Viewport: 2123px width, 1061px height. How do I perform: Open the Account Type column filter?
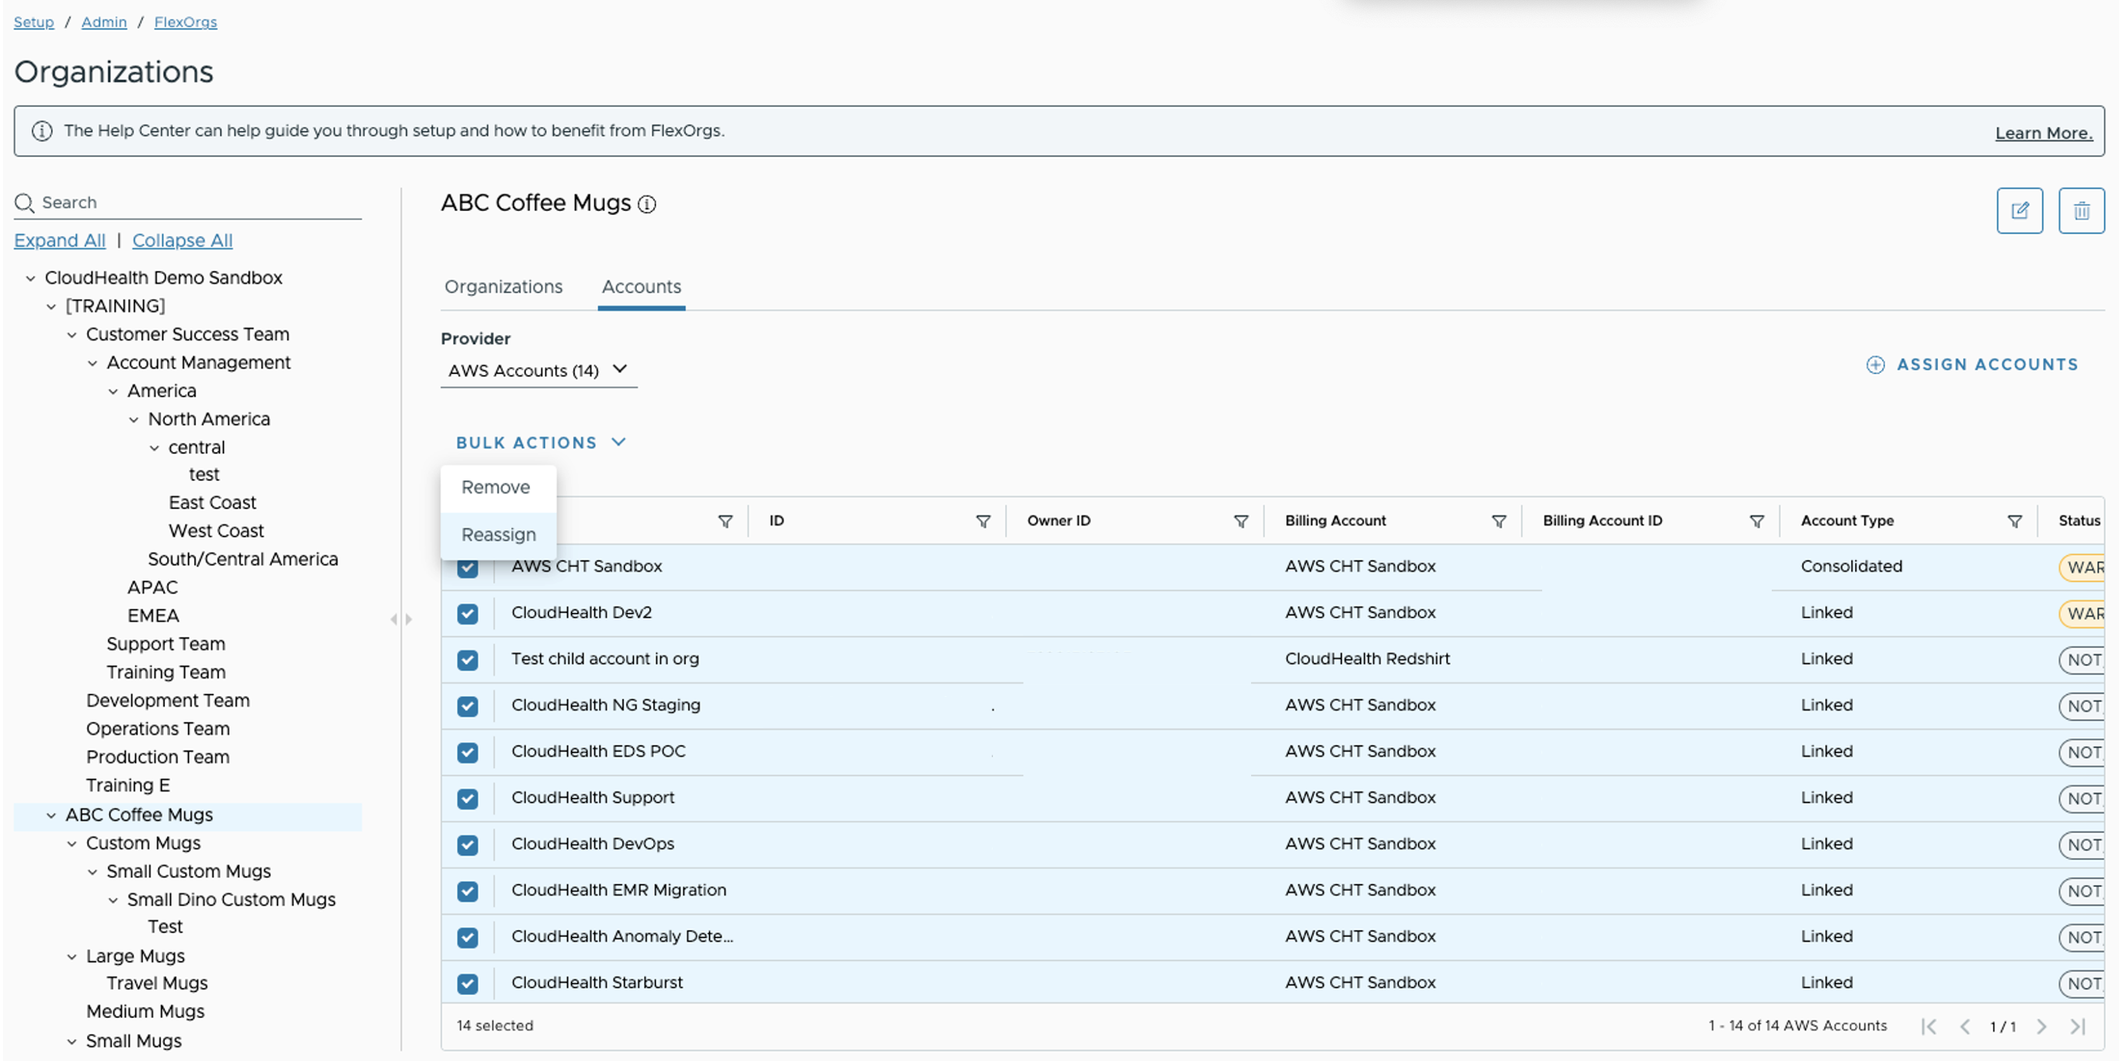2014,521
